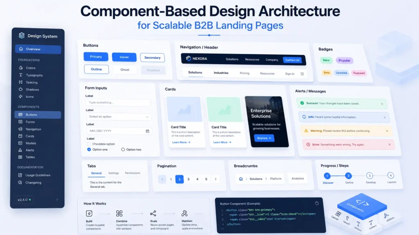Dismiss the Warning alert
The image size is (419, 235).
click(x=387, y=131)
